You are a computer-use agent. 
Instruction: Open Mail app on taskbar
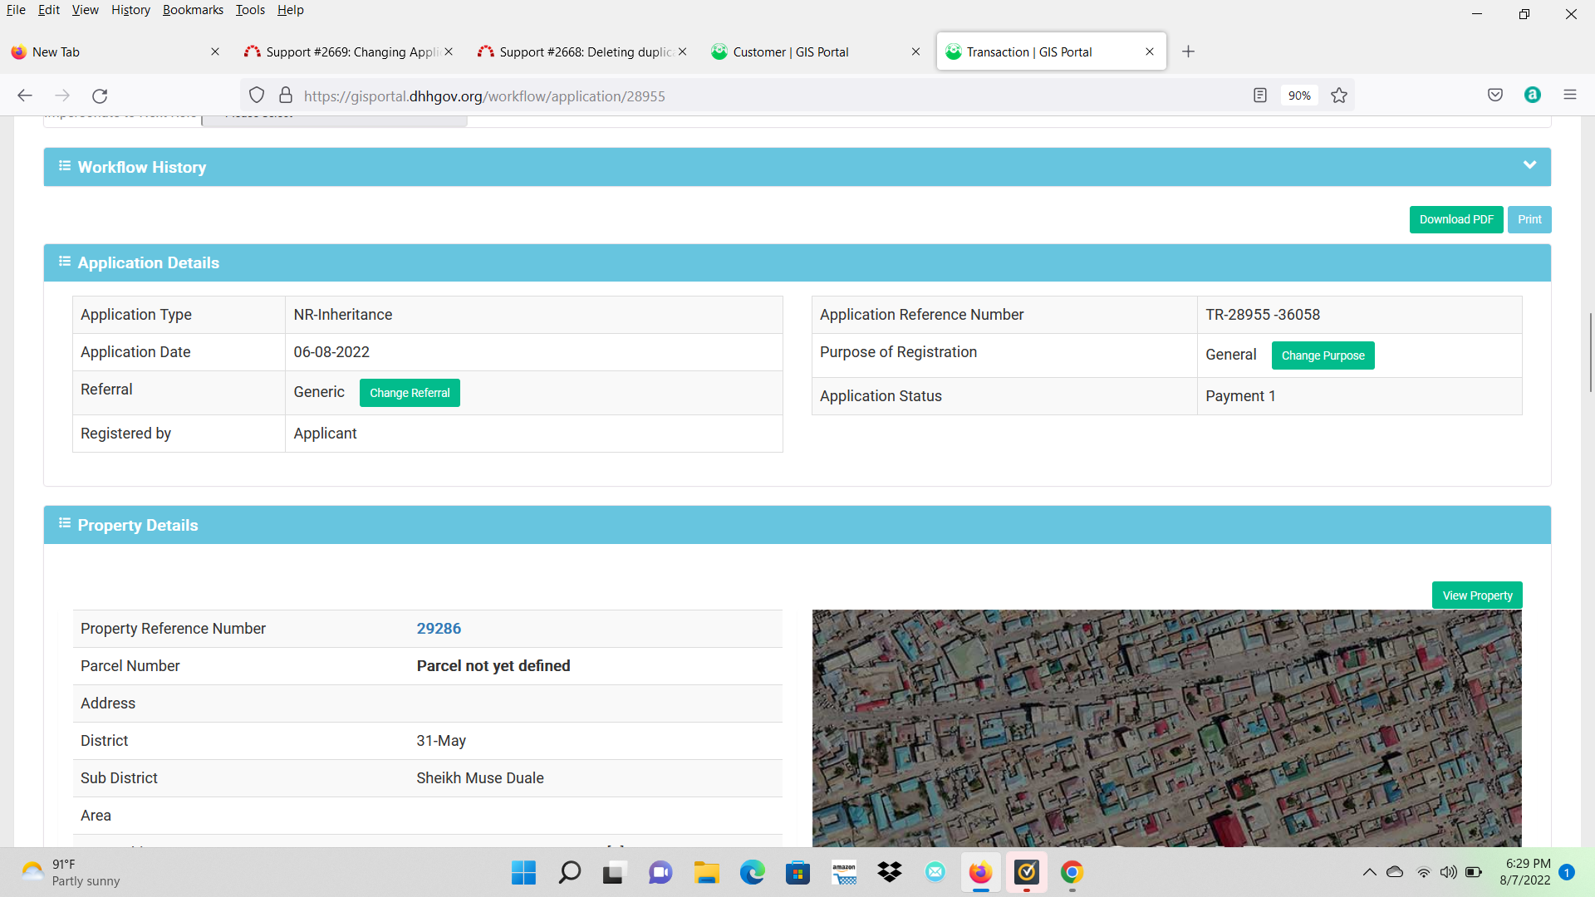click(935, 872)
